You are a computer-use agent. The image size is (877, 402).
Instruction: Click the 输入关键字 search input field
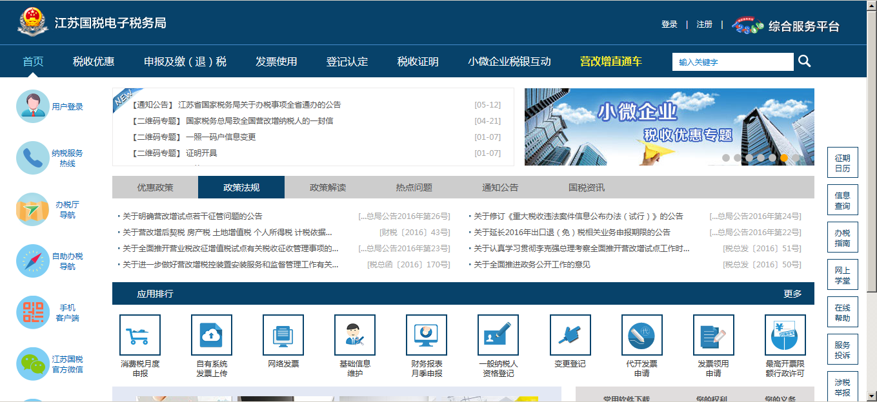[x=732, y=61]
